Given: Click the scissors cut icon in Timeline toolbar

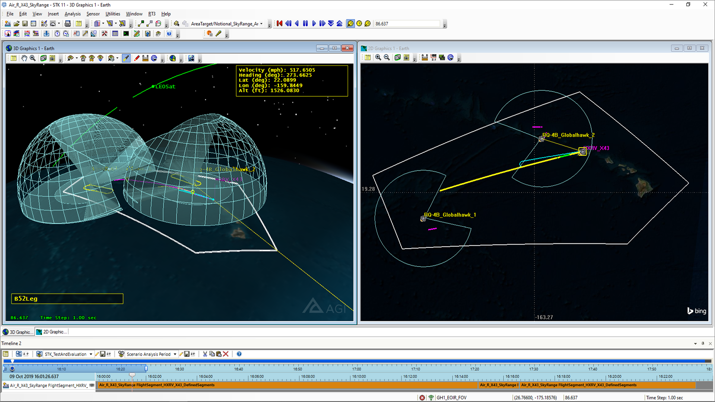Looking at the screenshot, I should (x=205, y=354).
